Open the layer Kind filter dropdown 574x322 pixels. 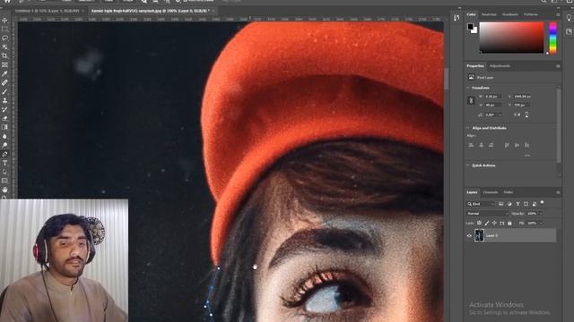coord(481,204)
